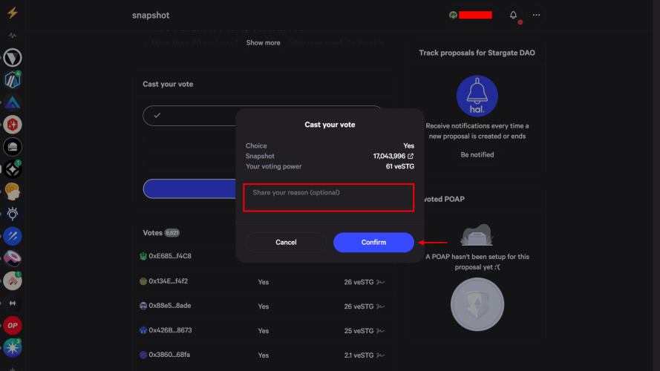Open the Arbitrum space icon in sidebar
Image resolution: width=660 pixels, height=371 pixels.
13,80
